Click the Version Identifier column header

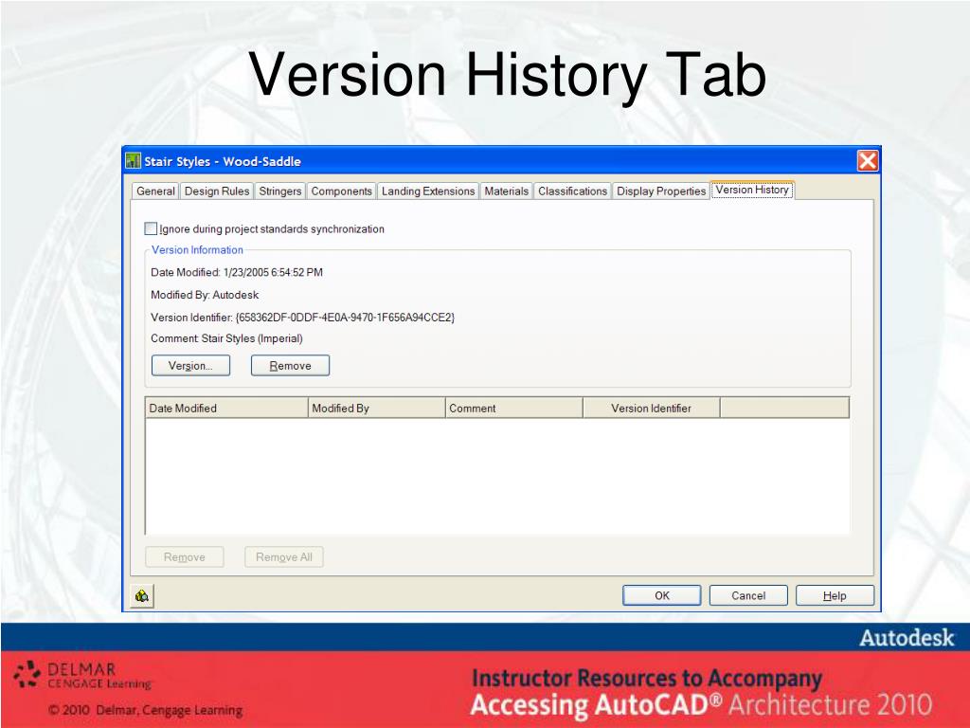[652, 408]
